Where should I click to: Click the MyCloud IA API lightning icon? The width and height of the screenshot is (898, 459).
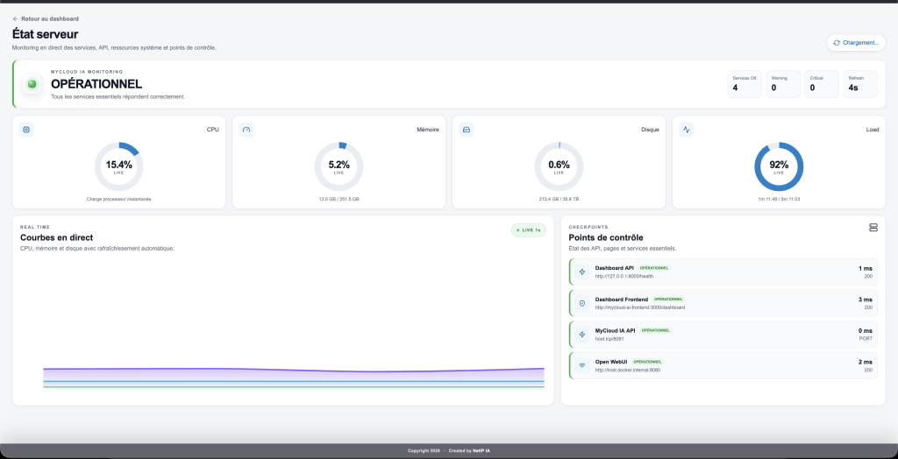tap(582, 335)
